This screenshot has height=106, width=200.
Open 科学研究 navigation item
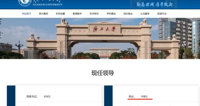pos(94,14)
